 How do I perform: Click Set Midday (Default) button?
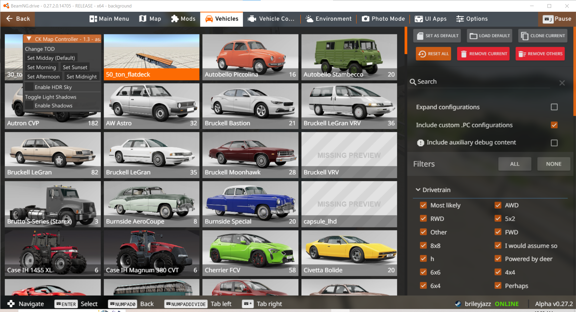[x=51, y=58]
